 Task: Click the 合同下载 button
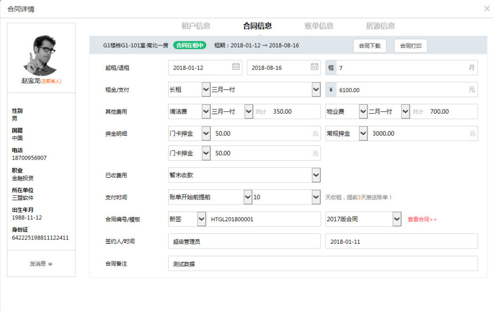(x=369, y=46)
